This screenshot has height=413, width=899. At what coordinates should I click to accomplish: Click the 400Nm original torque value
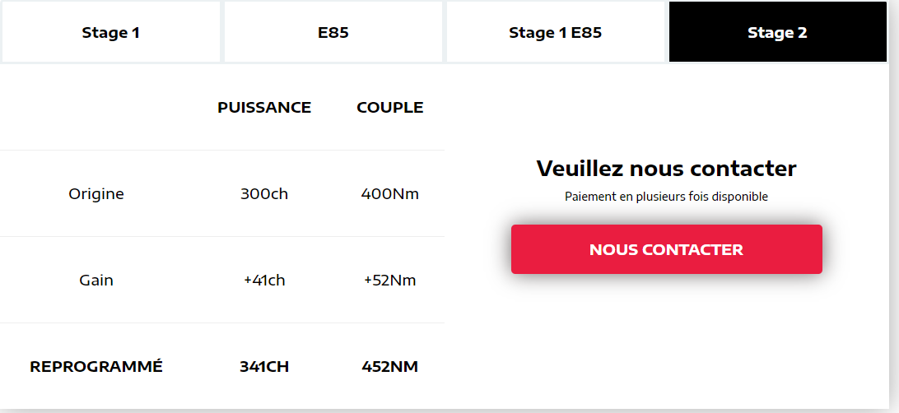390,194
